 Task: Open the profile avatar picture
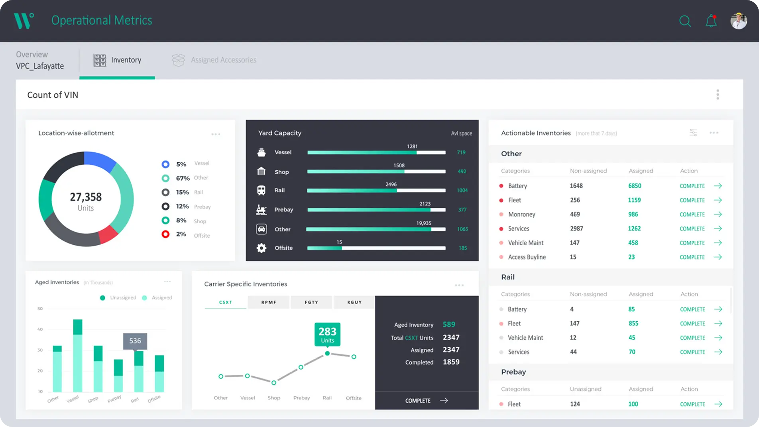(x=739, y=21)
